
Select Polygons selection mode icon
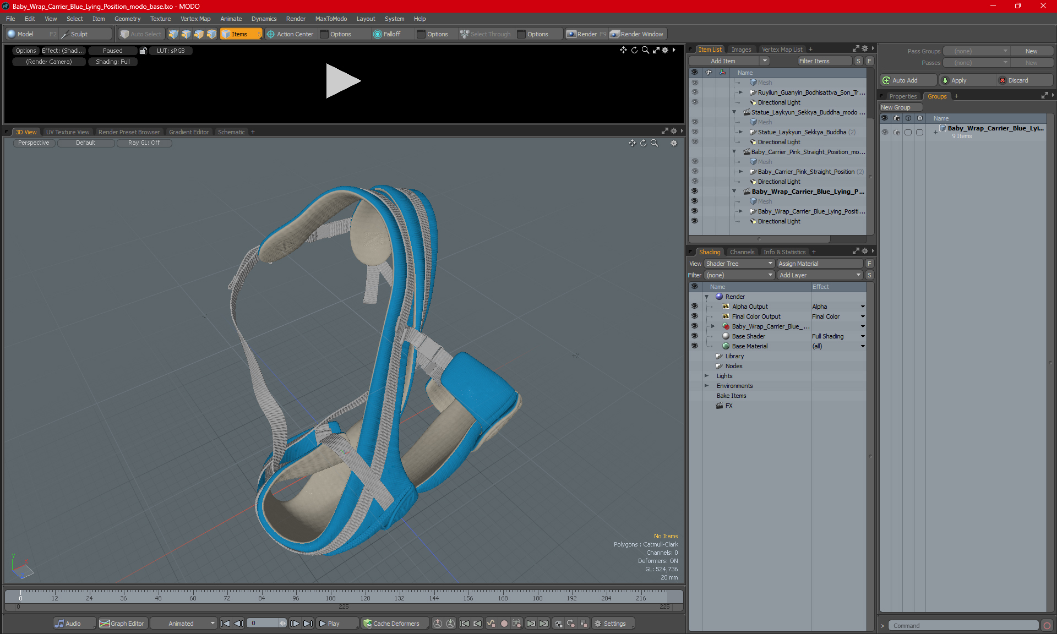(199, 34)
